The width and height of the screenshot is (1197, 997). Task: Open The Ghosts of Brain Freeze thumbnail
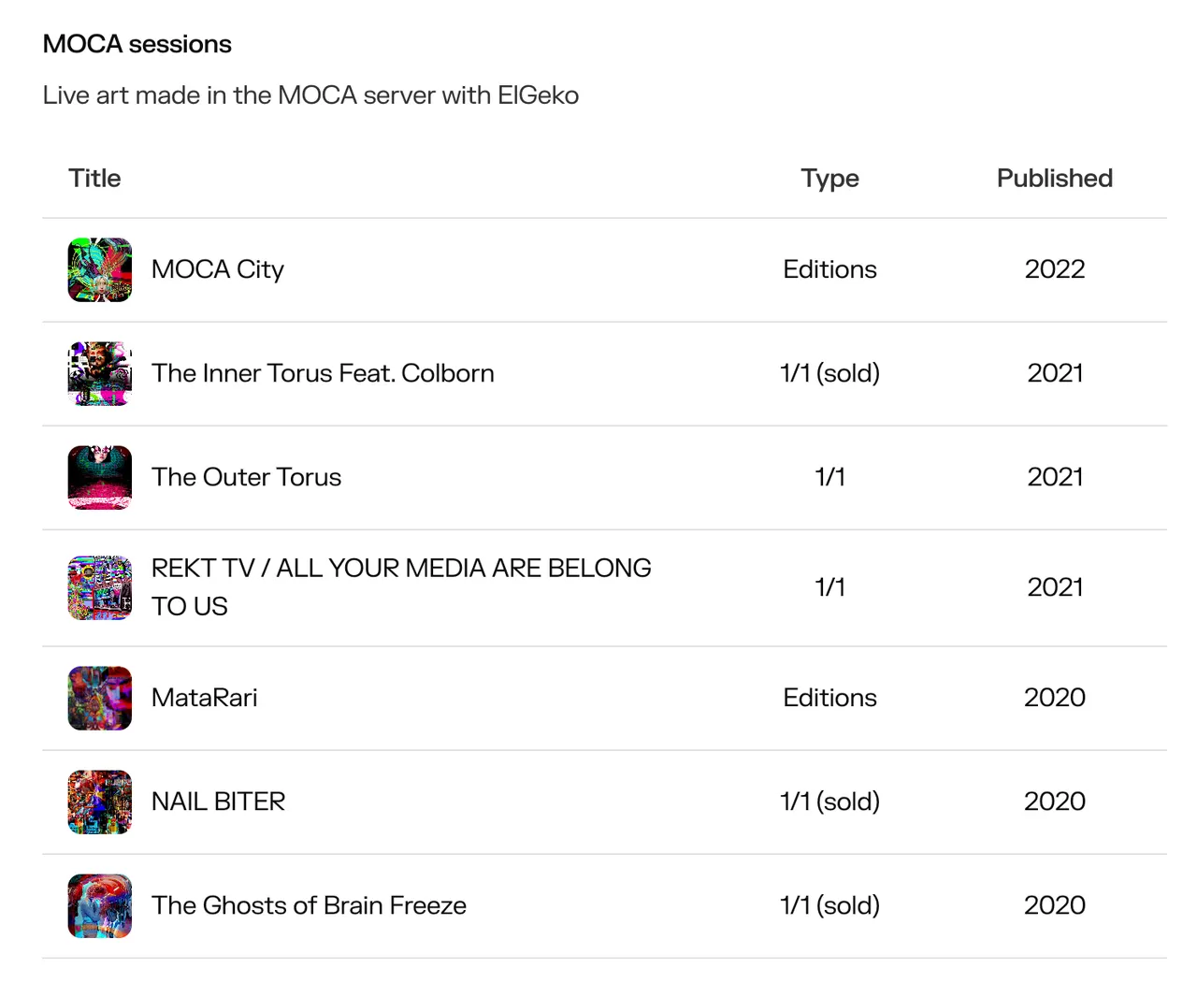pyautogui.click(x=100, y=906)
